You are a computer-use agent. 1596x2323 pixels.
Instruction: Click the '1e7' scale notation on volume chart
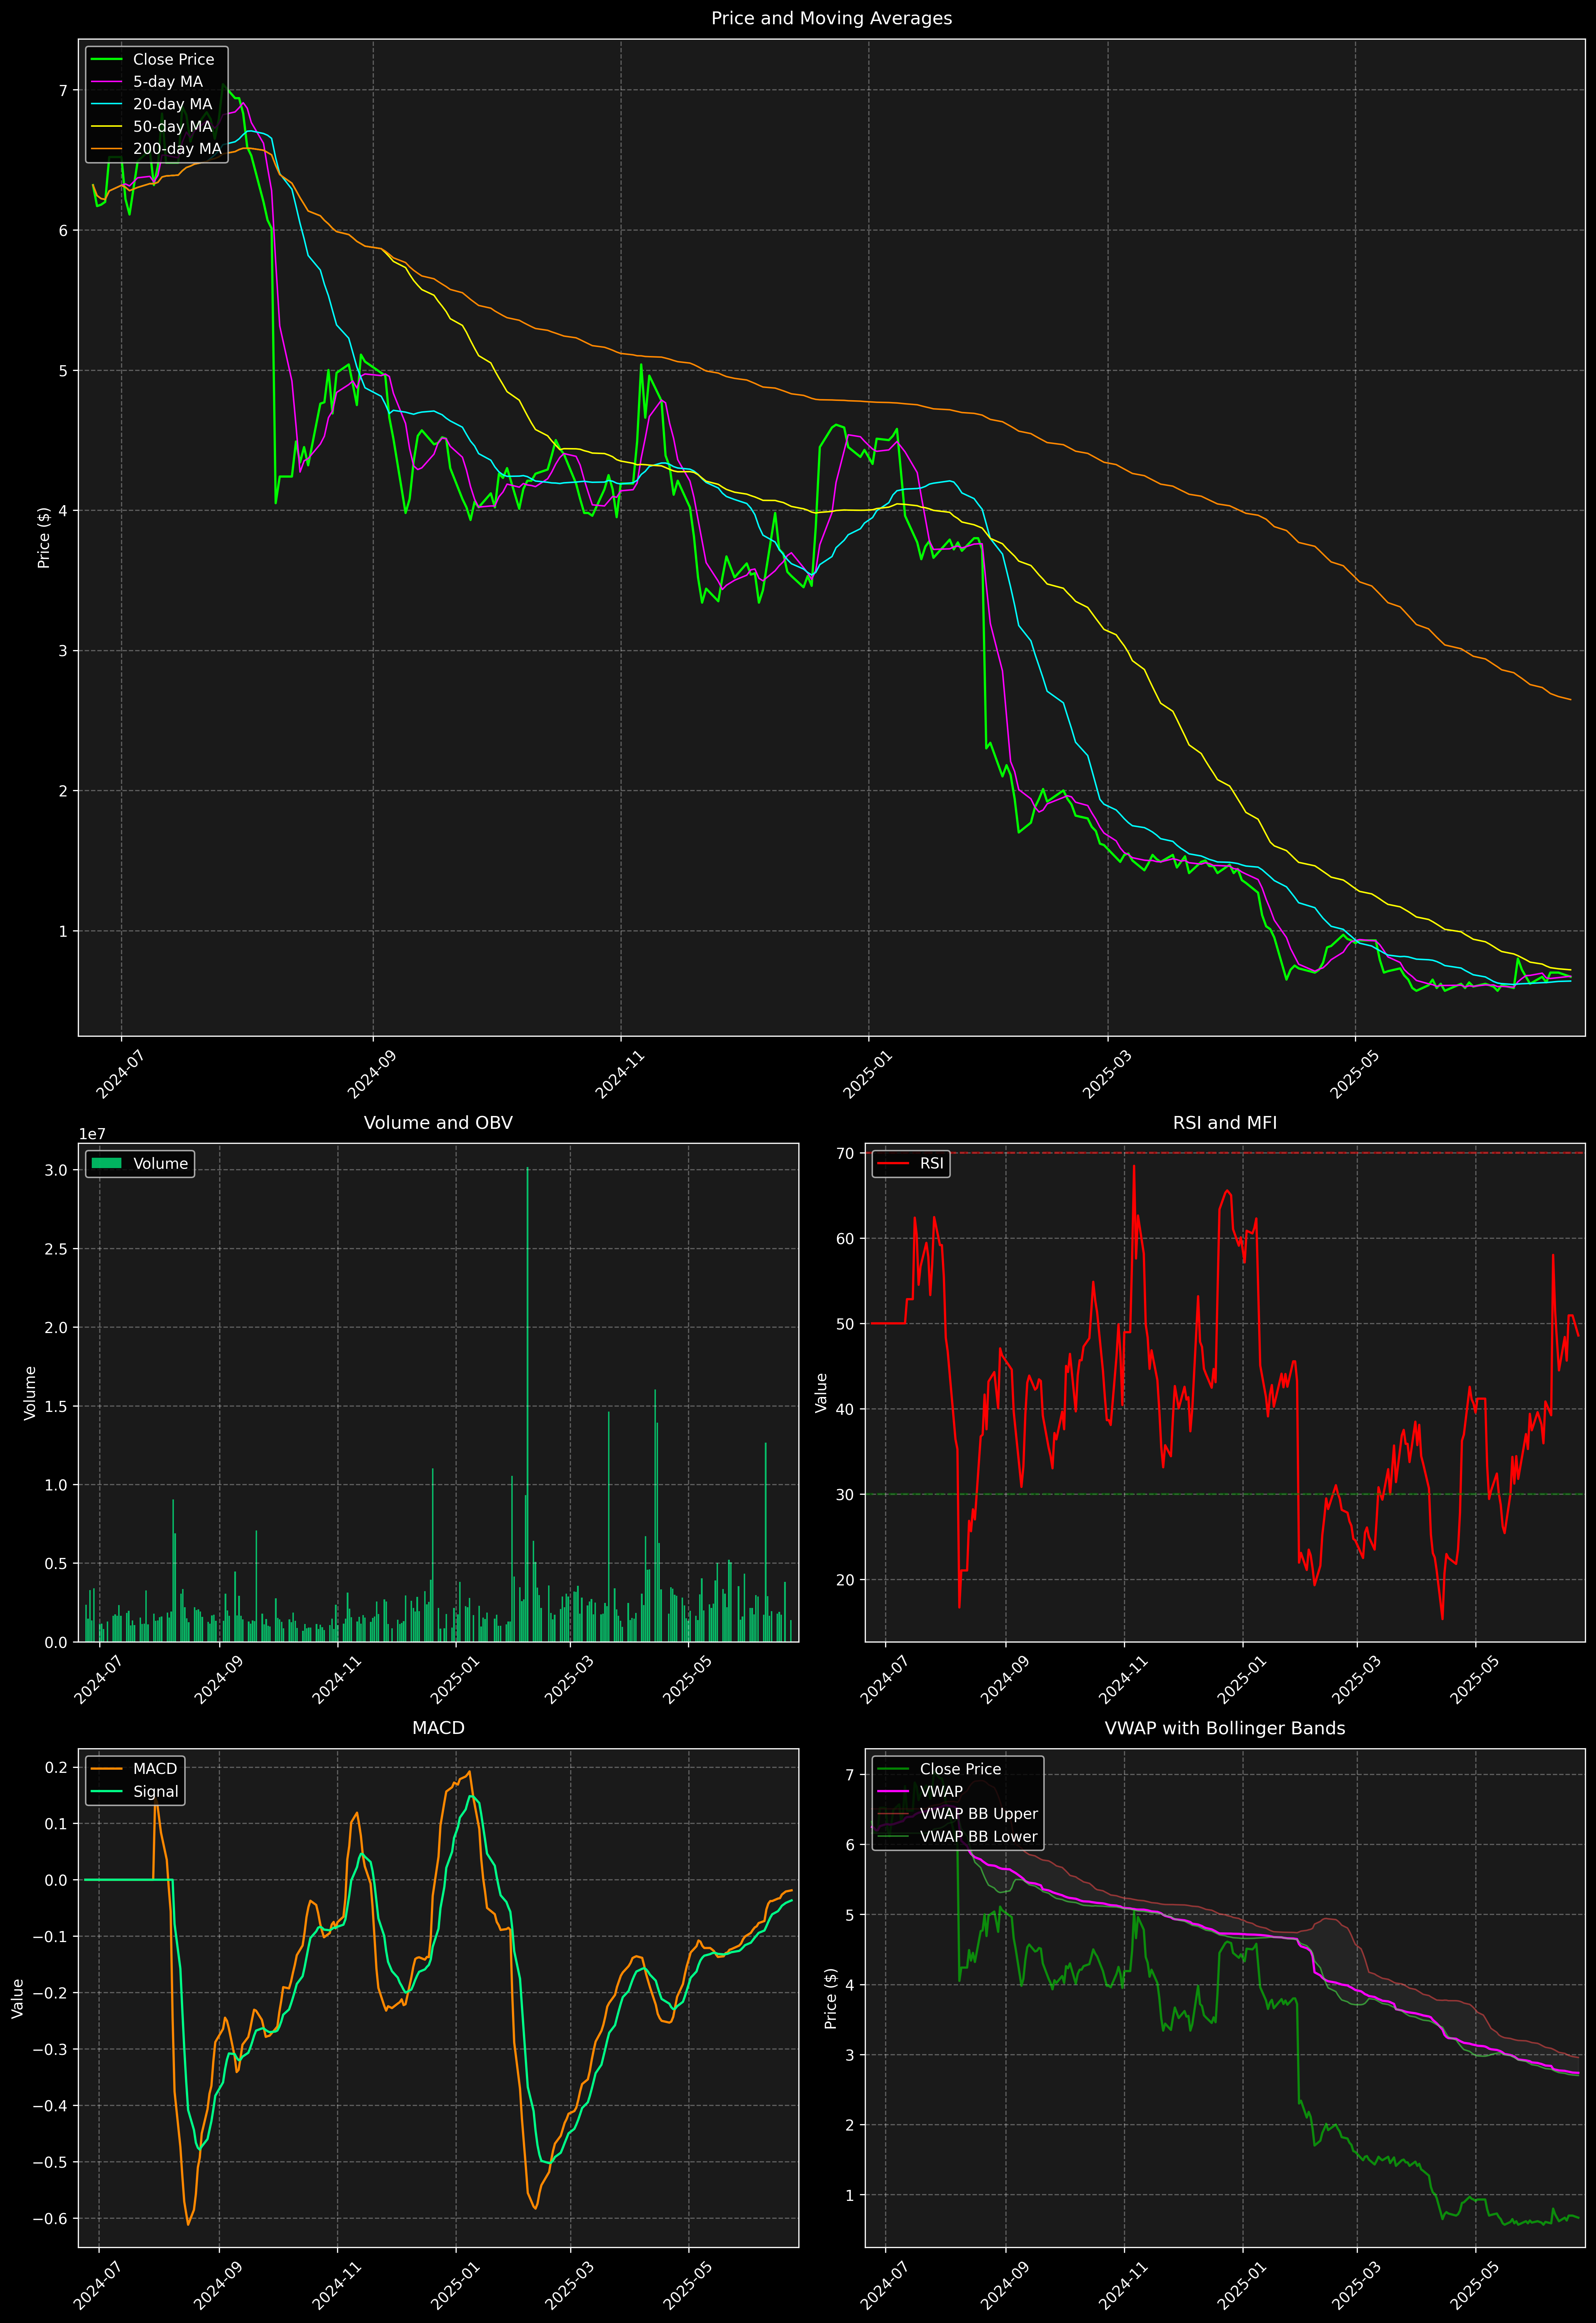click(92, 1135)
